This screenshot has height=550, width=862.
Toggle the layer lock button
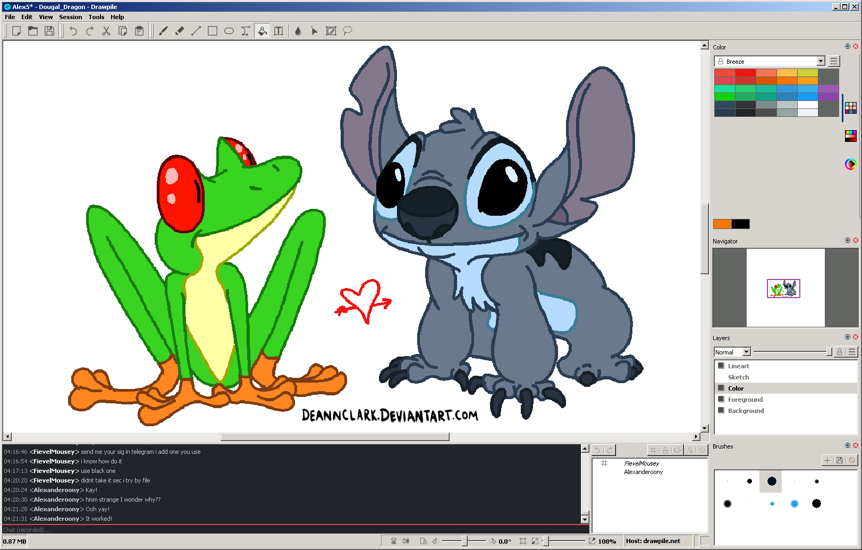coord(840,352)
